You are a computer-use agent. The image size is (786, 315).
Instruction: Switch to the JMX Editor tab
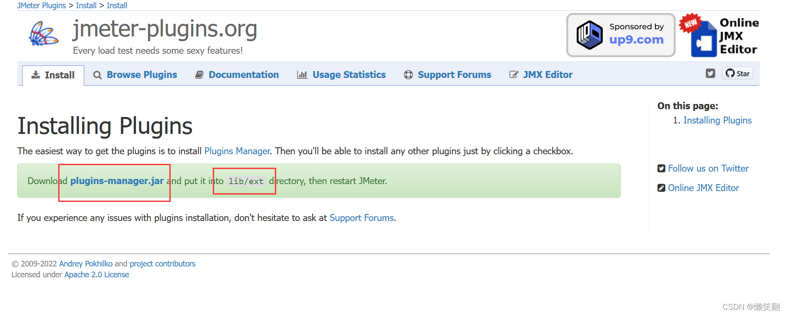(541, 75)
